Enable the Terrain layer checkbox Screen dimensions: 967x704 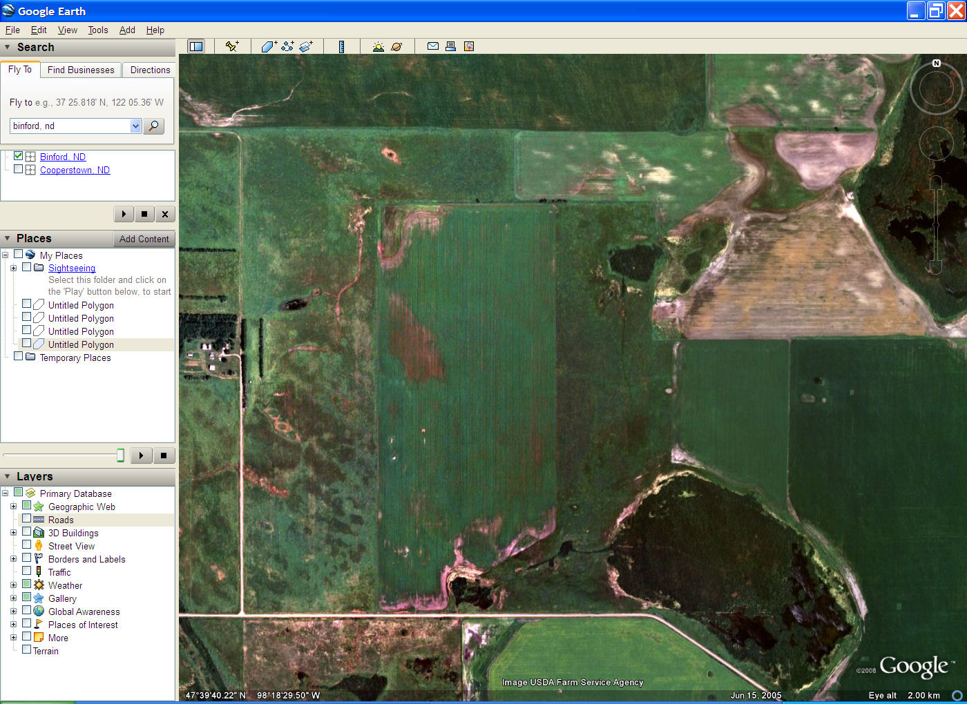click(26, 649)
